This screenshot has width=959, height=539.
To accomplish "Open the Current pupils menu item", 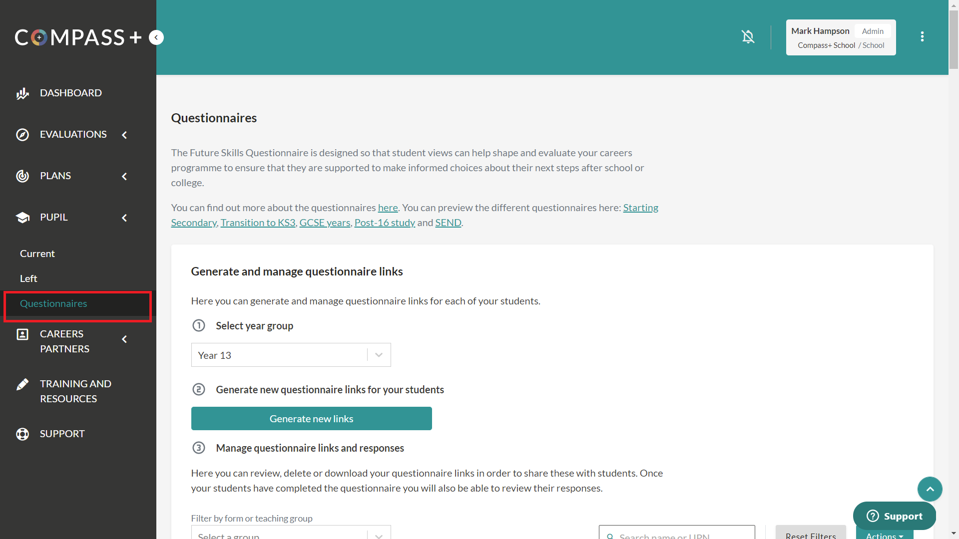I will [x=37, y=254].
